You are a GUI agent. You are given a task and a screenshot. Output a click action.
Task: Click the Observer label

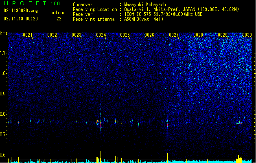pyautogui.click(x=83, y=4)
